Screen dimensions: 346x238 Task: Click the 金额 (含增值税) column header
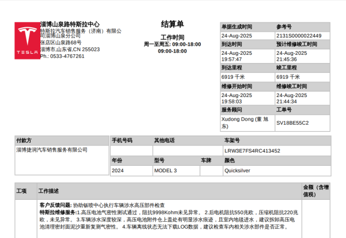[315, 191]
